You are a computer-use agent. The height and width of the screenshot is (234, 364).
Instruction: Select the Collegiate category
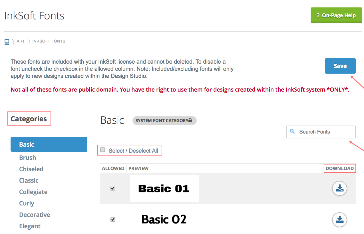tap(33, 192)
